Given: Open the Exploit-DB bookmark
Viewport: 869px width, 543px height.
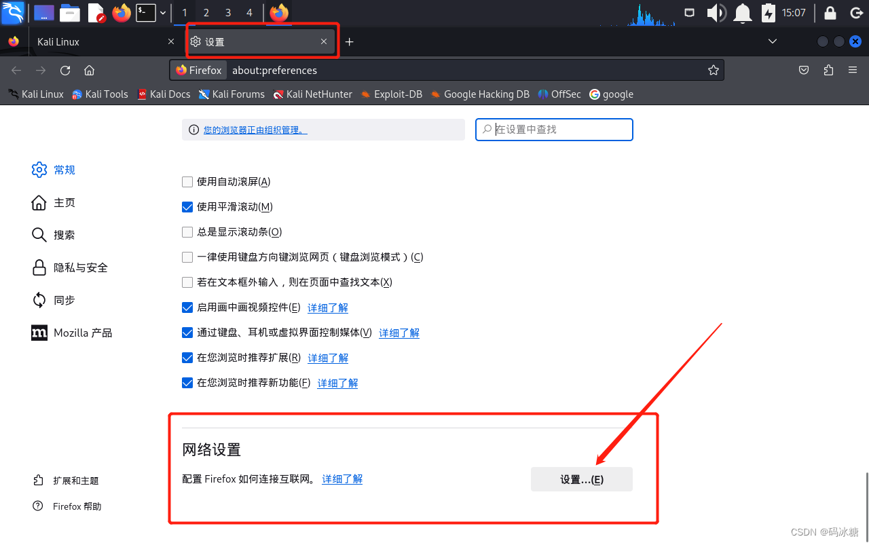Looking at the screenshot, I should [391, 94].
